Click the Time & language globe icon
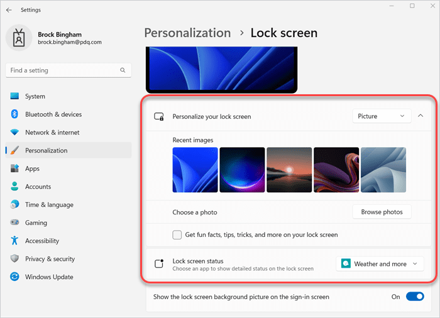This screenshot has width=440, height=318. click(14, 204)
